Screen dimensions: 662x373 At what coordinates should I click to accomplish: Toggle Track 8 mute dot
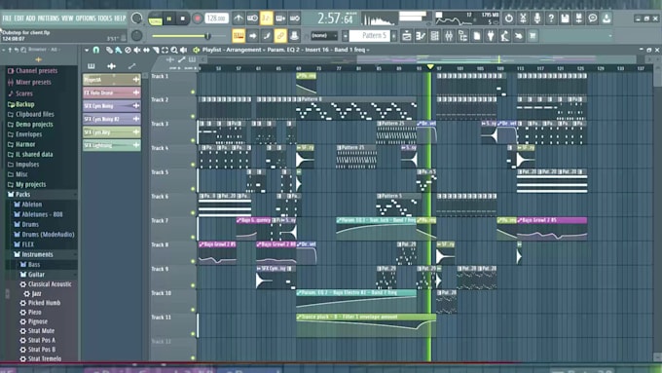(x=193, y=261)
